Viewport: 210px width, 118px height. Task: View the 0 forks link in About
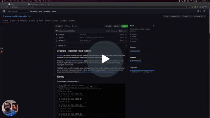(x=133, y=41)
